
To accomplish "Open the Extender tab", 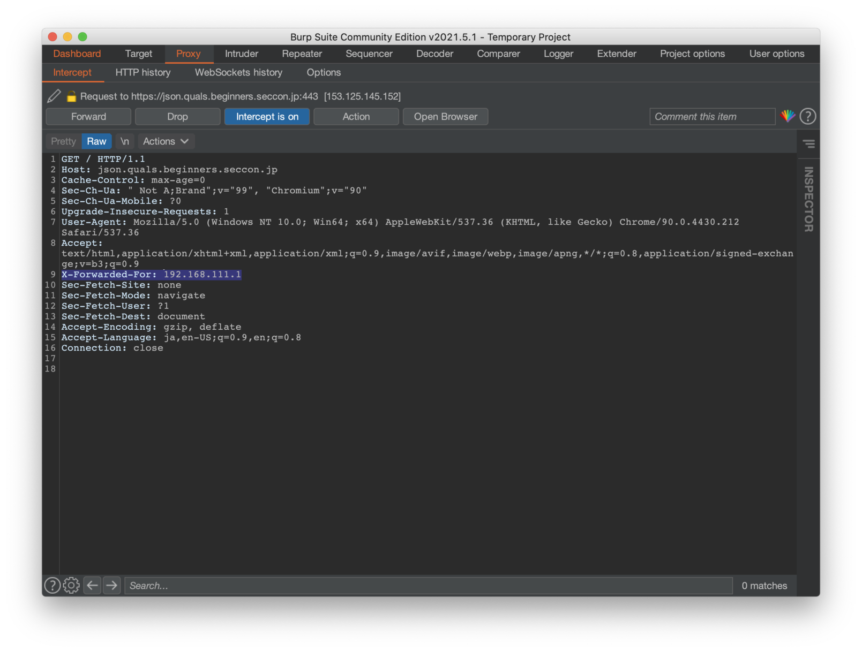I will tap(617, 54).
